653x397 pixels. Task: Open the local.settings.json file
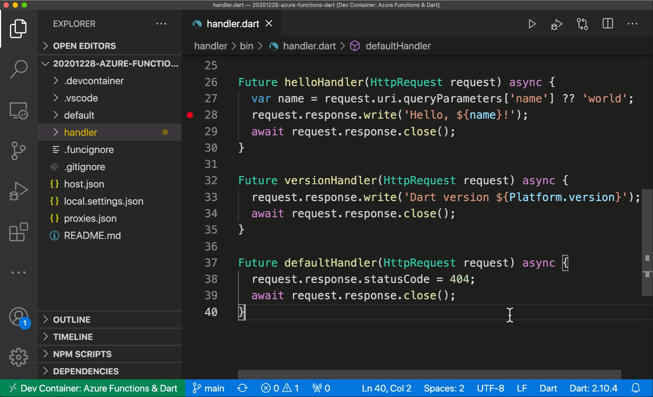[x=109, y=201]
